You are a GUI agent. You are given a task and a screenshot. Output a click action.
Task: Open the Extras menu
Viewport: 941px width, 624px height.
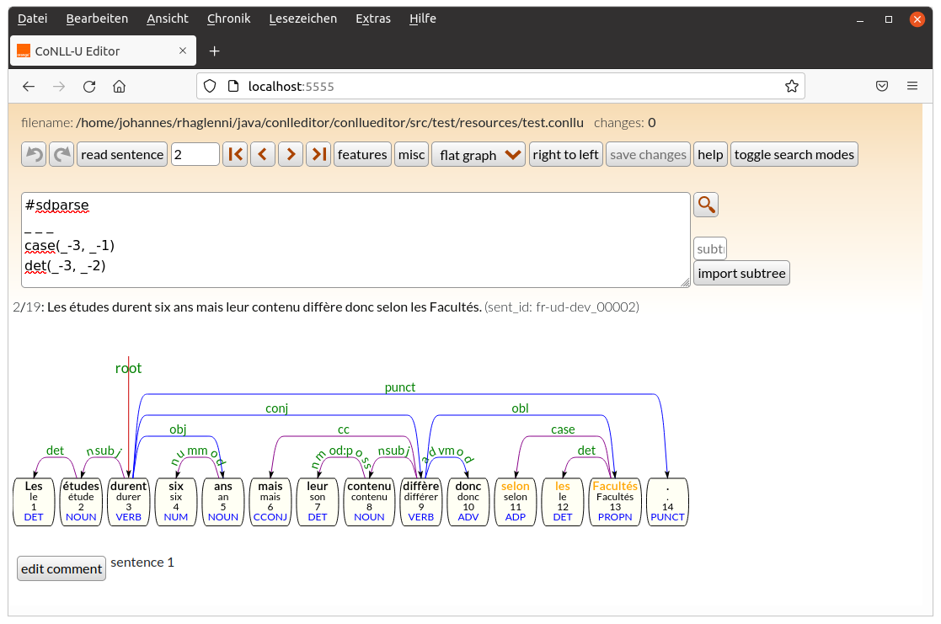tap(372, 19)
